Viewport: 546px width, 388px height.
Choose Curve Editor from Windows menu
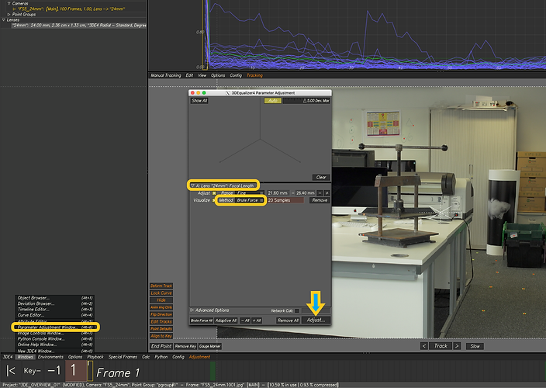click(54, 315)
